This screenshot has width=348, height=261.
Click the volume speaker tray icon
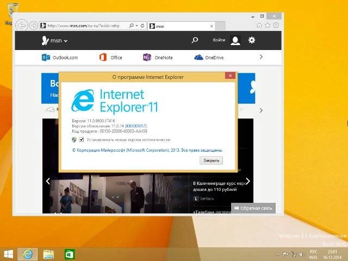coord(302,254)
